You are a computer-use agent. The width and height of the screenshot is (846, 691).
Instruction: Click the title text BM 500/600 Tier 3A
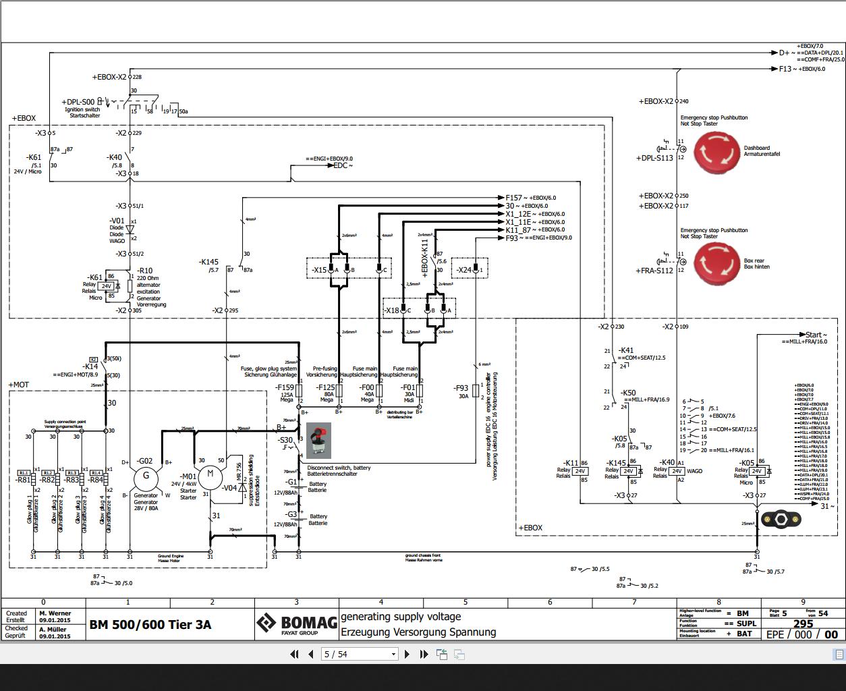(150, 624)
